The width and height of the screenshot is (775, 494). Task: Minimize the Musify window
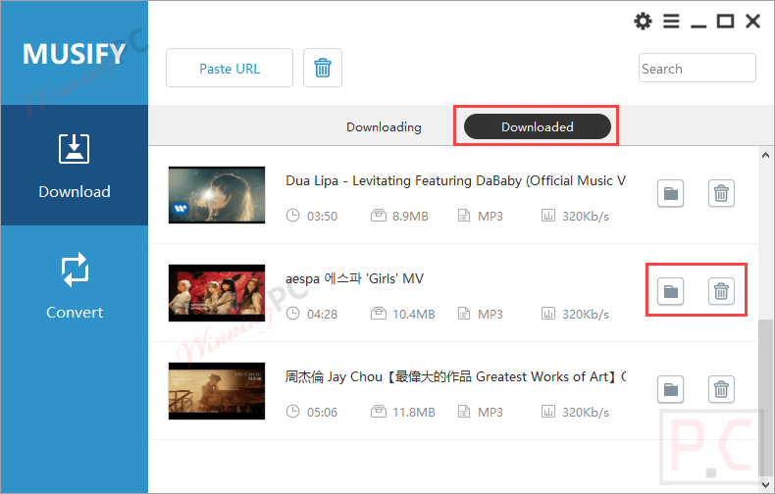tap(698, 25)
